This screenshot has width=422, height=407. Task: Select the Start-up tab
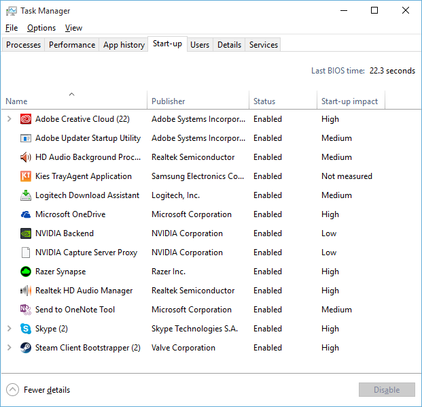point(167,44)
